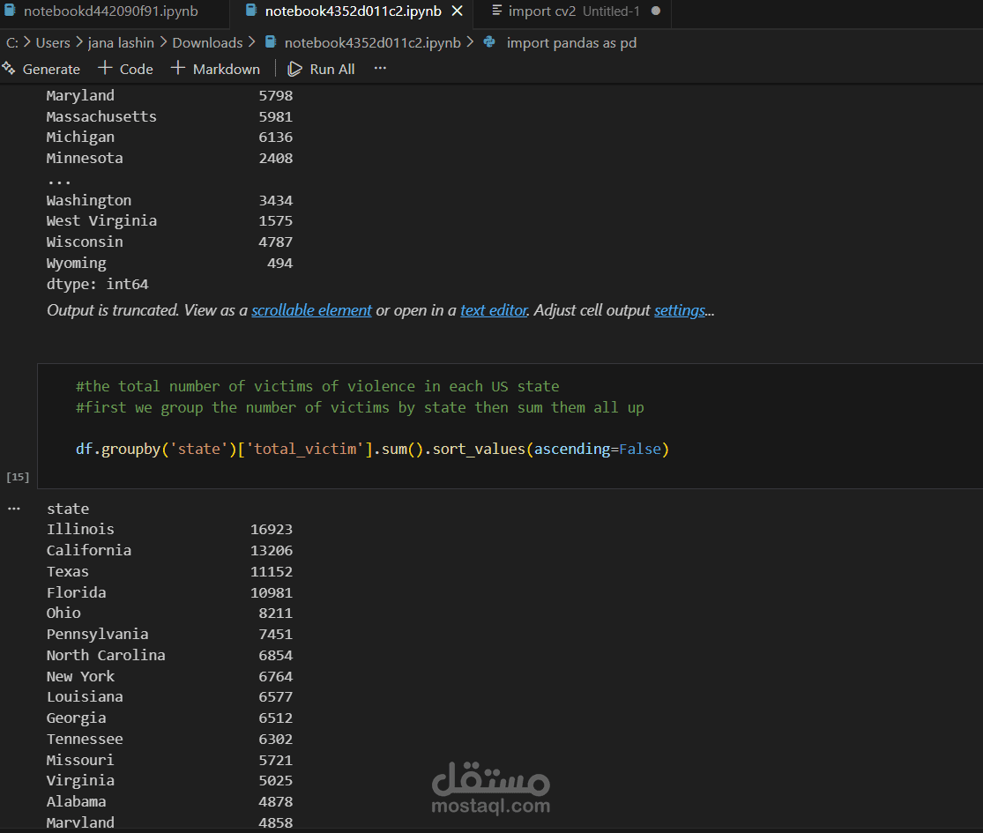Open the scrollable element link
Screen dimensions: 983x833
[x=311, y=310]
